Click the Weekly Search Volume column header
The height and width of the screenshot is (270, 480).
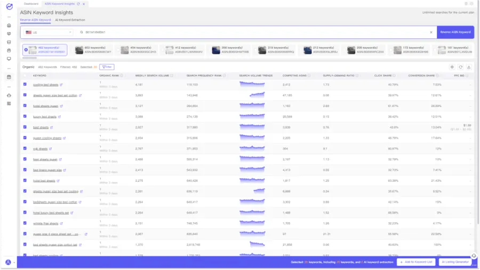tap(152, 75)
